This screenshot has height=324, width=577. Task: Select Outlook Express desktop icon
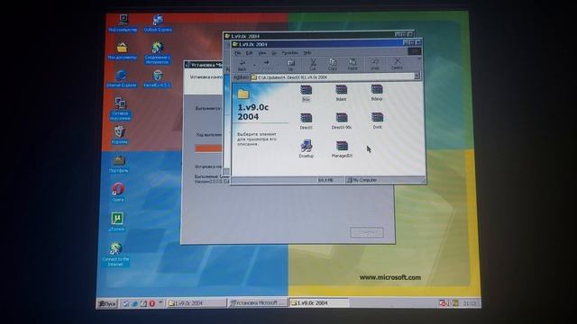click(x=158, y=22)
